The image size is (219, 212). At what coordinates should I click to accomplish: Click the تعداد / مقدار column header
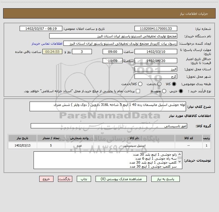click(x=51, y=138)
